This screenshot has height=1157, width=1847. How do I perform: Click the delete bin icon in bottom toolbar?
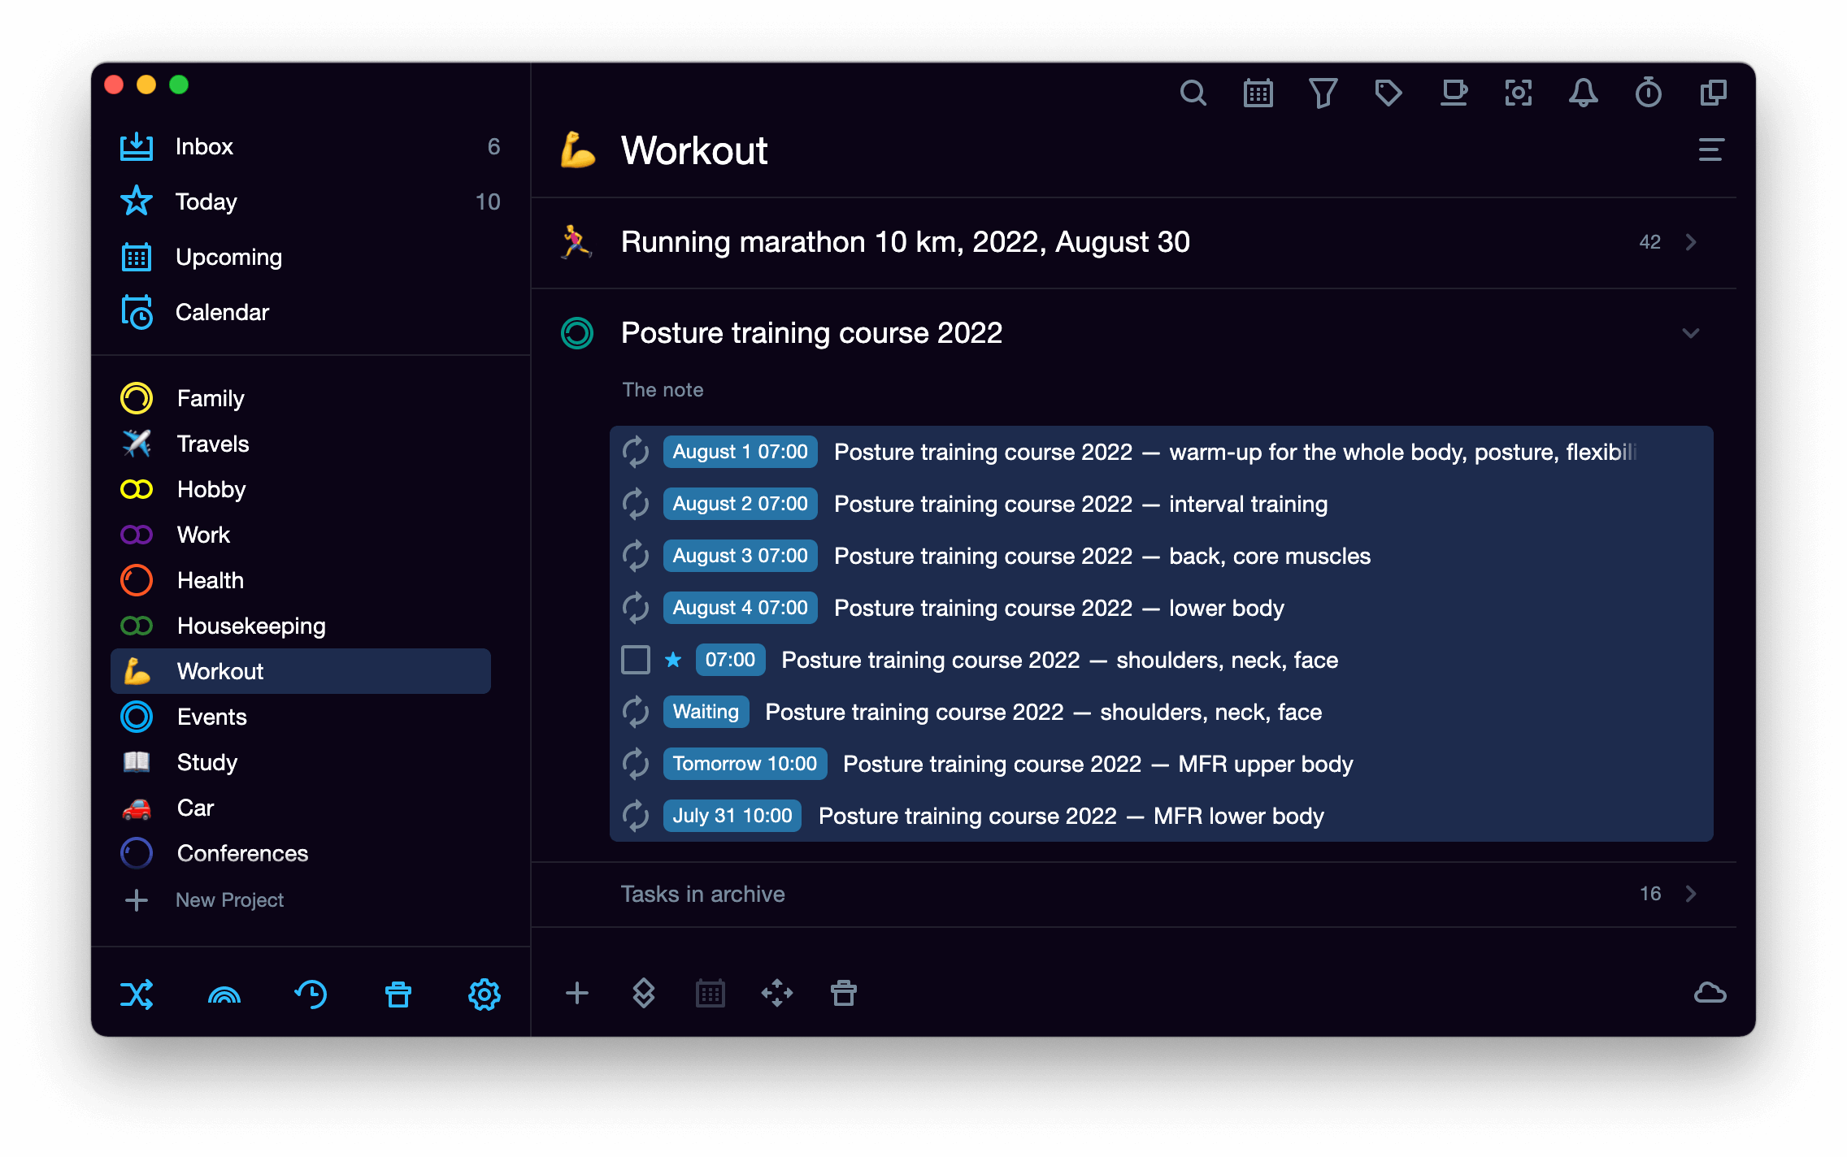coord(844,993)
